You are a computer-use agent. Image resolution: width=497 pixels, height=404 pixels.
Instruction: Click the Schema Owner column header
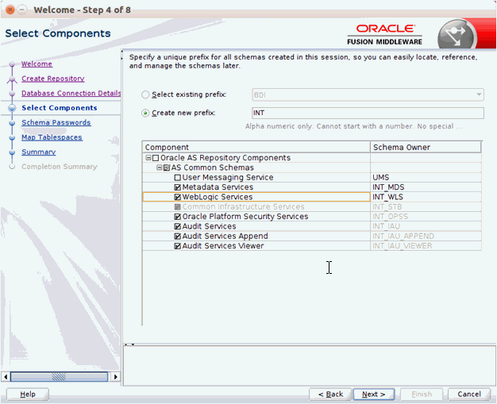(x=426, y=148)
